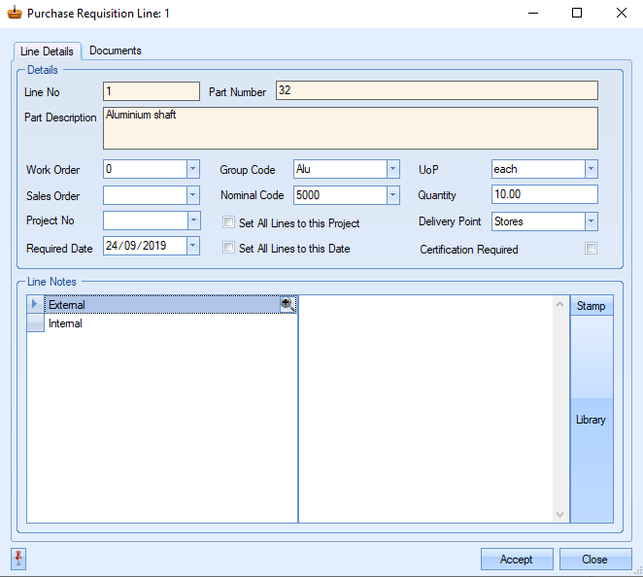Open the Work Order dropdown
Image resolution: width=643 pixels, height=577 pixels.
[192, 169]
